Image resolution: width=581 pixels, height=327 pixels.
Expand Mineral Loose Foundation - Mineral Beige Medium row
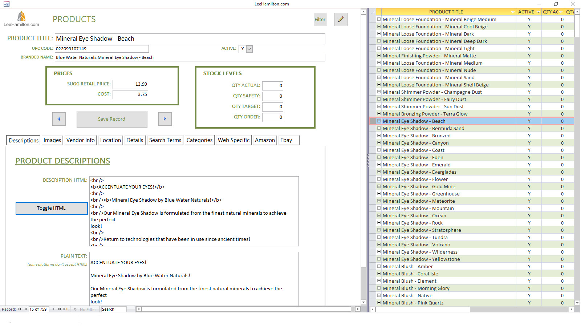pyautogui.click(x=379, y=19)
